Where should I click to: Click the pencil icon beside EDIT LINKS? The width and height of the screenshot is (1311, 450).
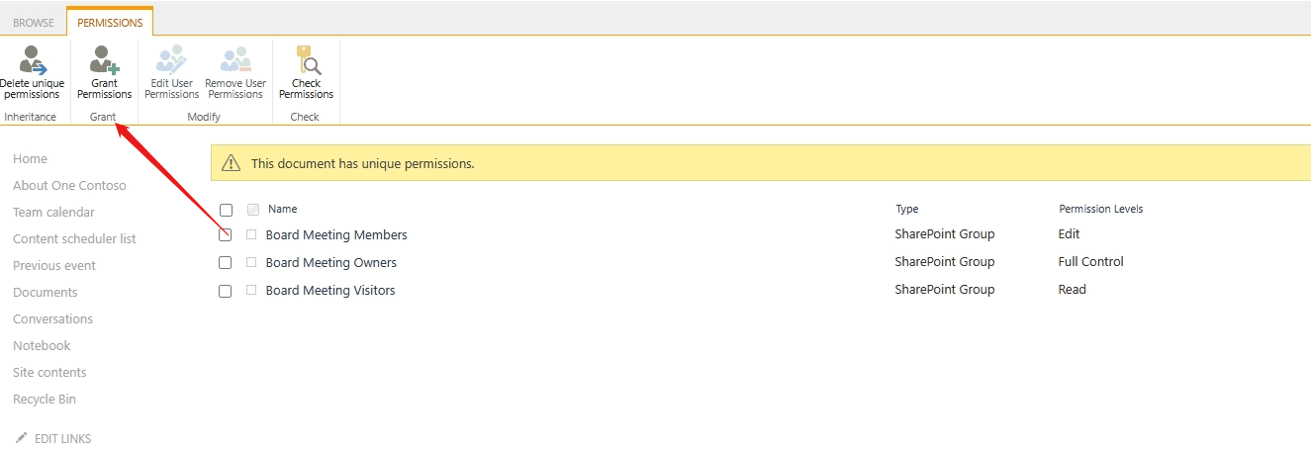point(22,438)
